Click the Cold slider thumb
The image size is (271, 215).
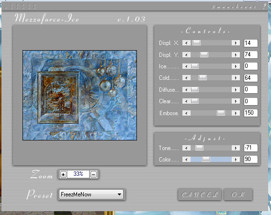coord(203,78)
